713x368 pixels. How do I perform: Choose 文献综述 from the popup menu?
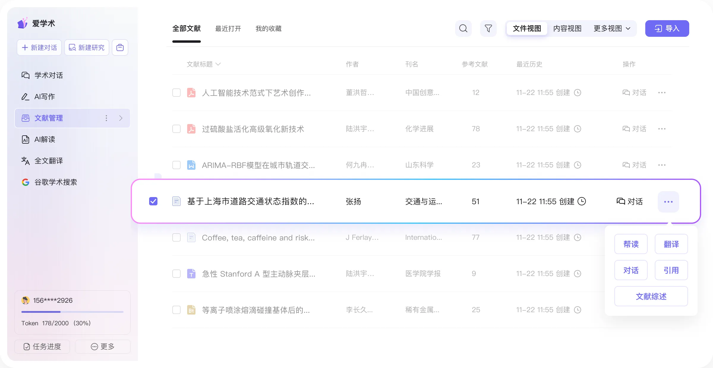[x=651, y=296]
